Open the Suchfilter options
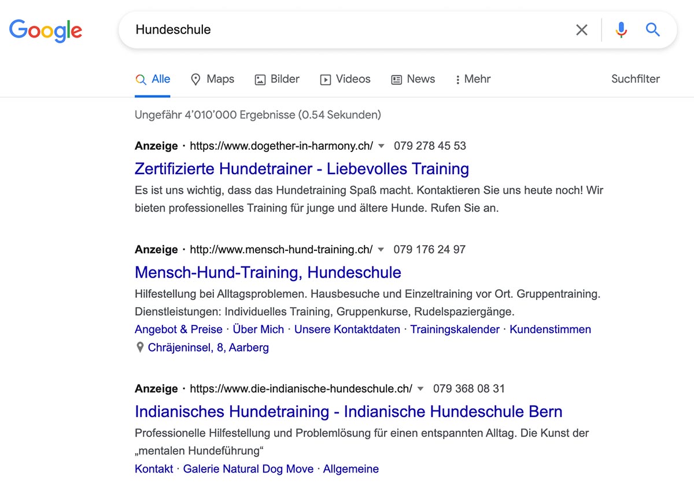 click(635, 79)
